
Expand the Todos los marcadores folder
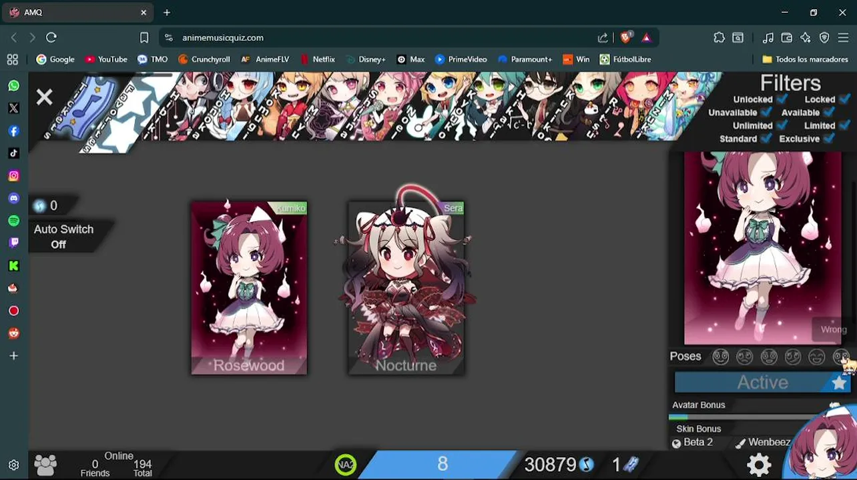tap(805, 59)
